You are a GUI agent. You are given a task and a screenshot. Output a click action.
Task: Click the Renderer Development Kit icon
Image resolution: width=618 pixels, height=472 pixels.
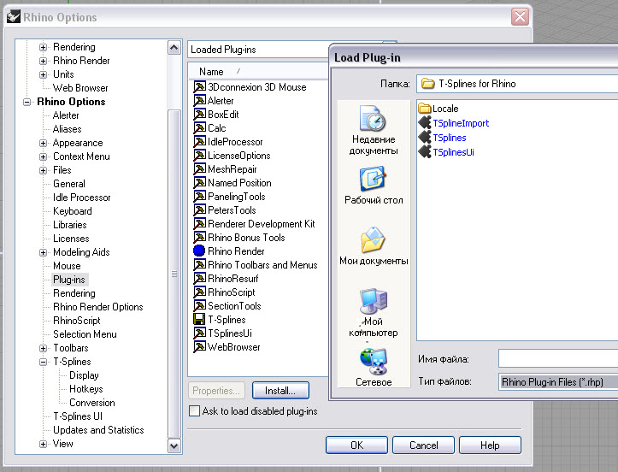click(x=199, y=223)
